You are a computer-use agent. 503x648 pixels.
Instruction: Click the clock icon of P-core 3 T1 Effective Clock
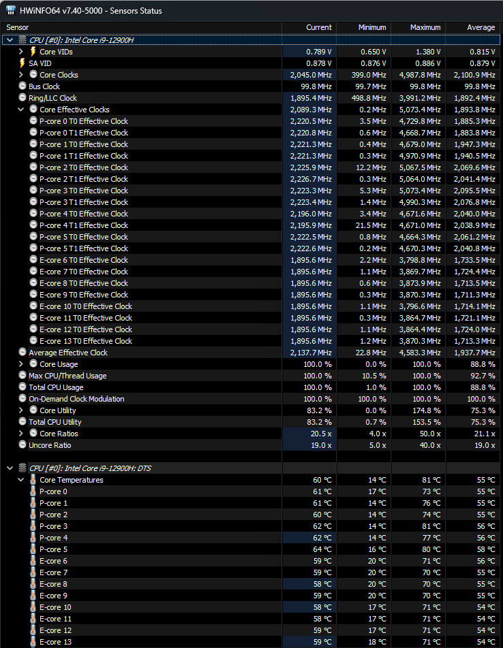click(33, 201)
